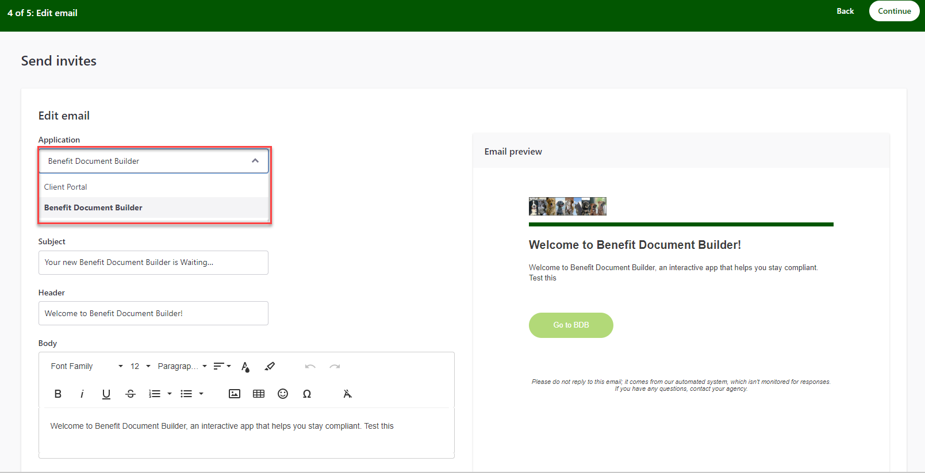Viewport: 925px width, 473px height.
Task: Click the 'Please do not reply' footer note
Action: coord(681,385)
